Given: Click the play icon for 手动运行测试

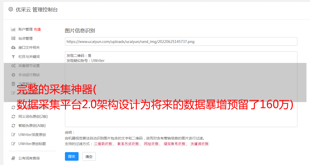Looking at the screenshot, I should pos(13,75).
